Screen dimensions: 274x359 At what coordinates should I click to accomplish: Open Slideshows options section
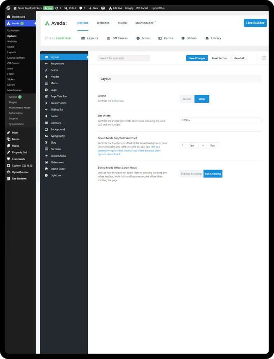pyautogui.click(x=64, y=162)
